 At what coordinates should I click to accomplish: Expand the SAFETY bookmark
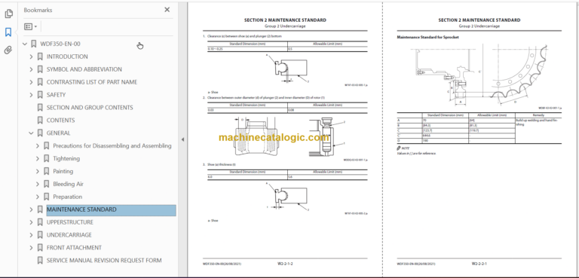[31, 95]
